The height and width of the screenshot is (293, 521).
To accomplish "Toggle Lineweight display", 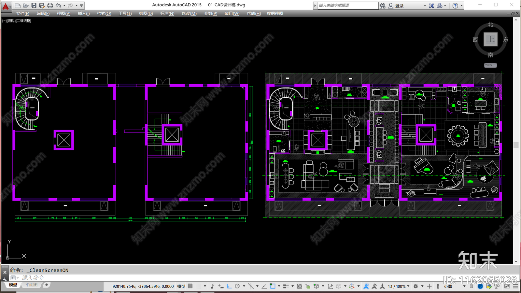I will [x=286, y=286].
